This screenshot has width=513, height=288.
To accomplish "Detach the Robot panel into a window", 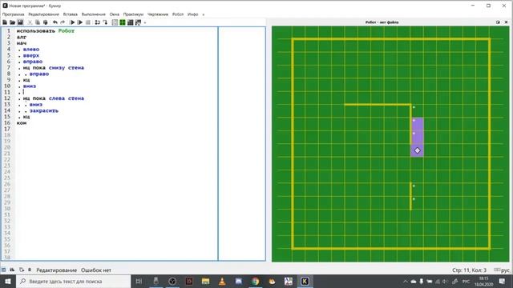I will coord(498,22).
